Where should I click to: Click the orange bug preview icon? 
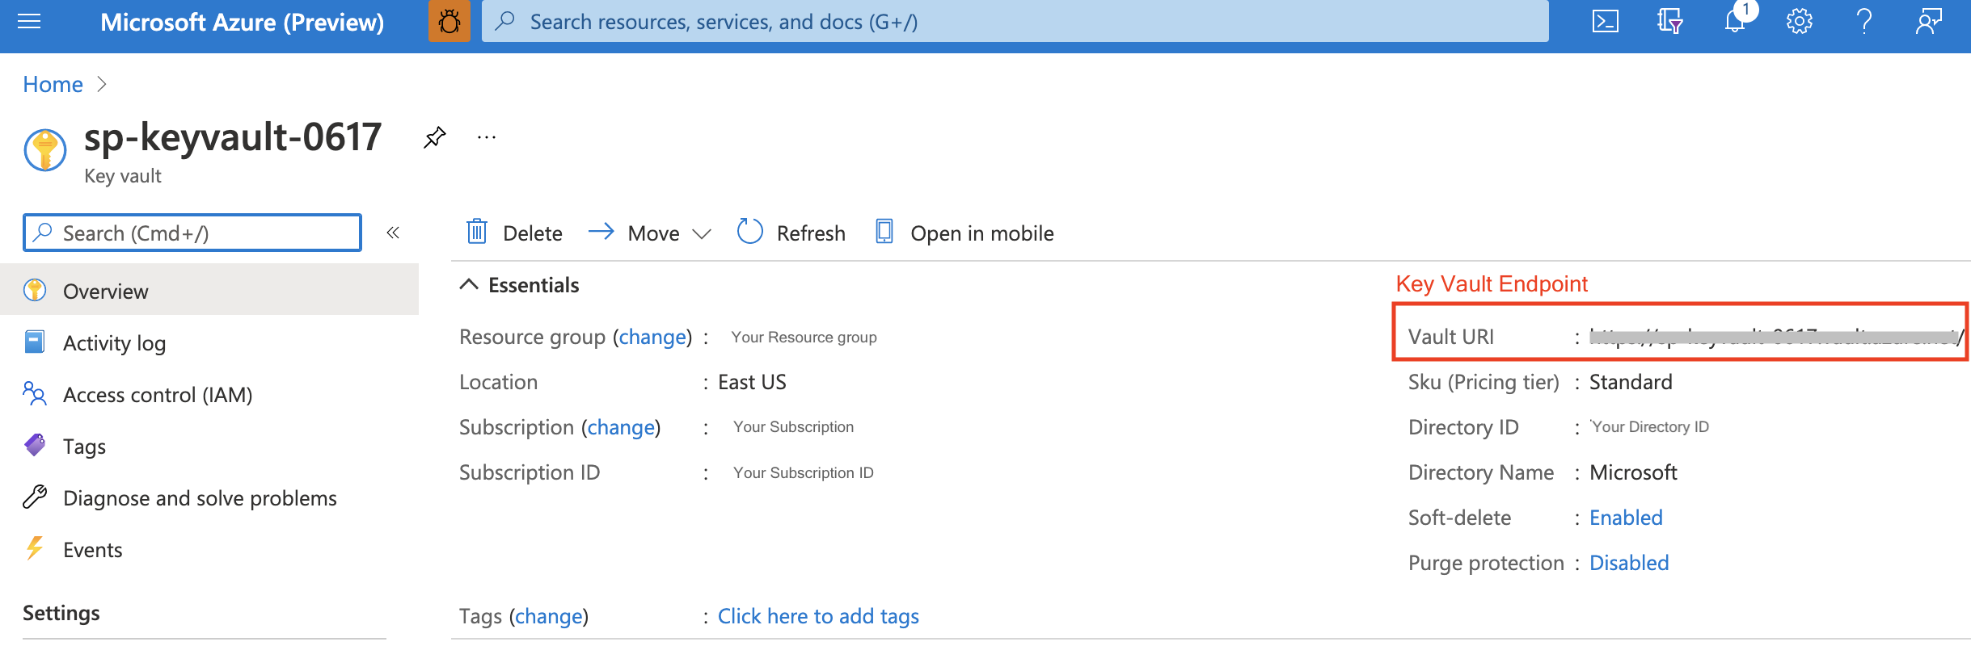(x=449, y=22)
